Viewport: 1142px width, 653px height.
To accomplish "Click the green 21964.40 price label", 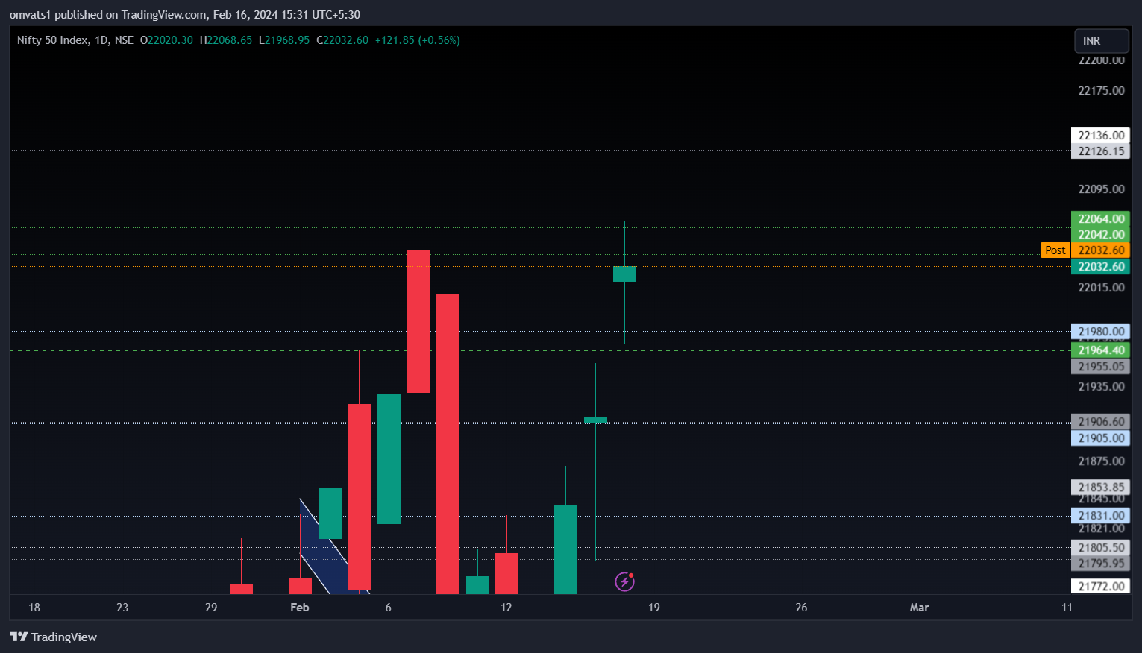I will point(1100,350).
